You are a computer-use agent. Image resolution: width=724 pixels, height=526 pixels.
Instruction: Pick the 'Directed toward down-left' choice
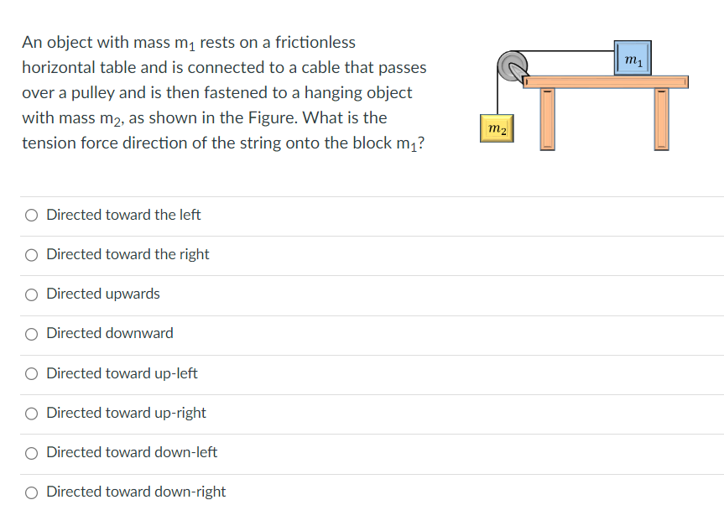click(31, 452)
